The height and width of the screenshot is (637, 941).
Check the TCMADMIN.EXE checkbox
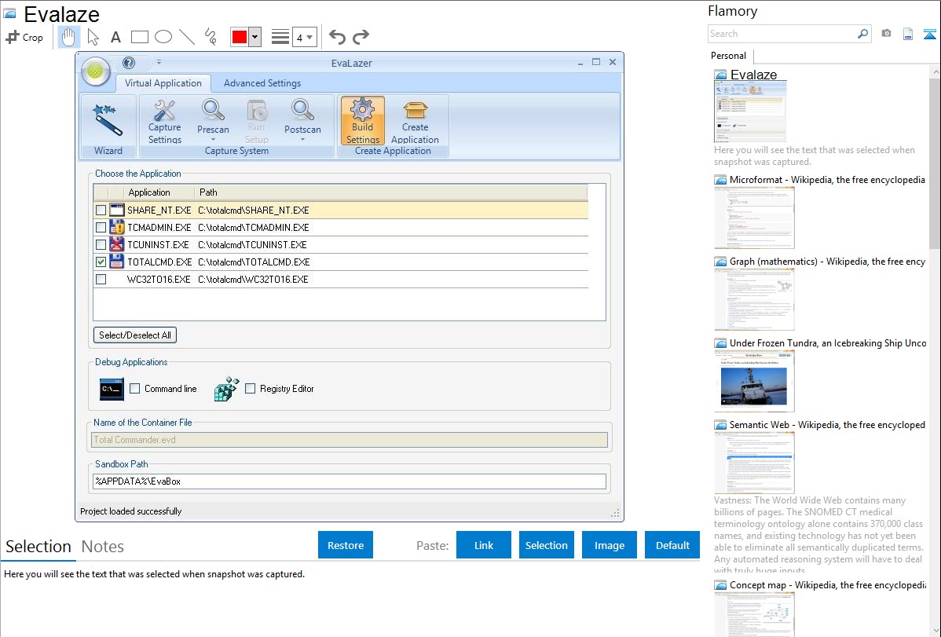tap(101, 228)
